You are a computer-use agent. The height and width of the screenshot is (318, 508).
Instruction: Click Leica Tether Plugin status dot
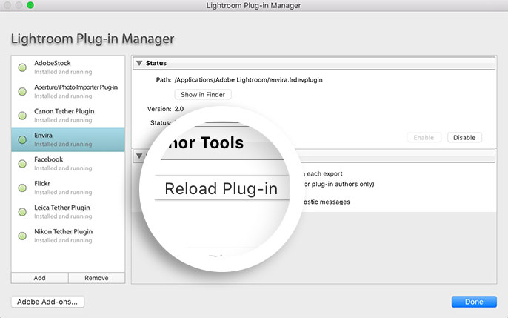point(22,212)
